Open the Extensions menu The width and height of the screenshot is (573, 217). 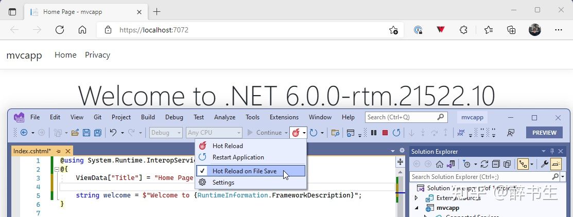(284, 117)
